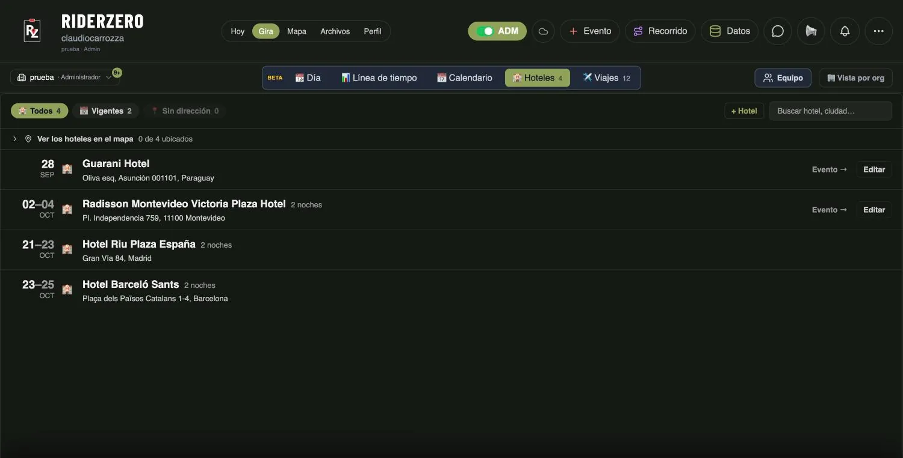Image resolution: width=903 pixels, height=458 pixels.
Task: Open the three-dots more options menu
Action: tap(879, 31)
